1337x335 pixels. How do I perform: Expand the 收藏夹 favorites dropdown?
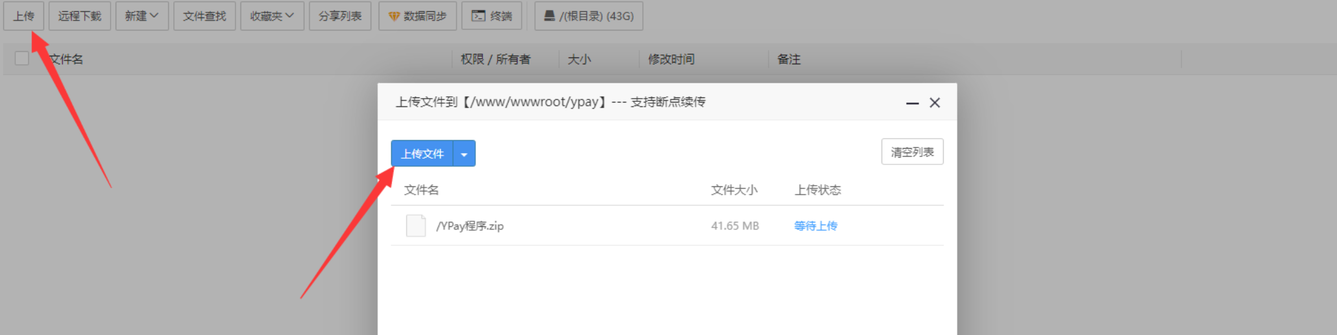(x=272, y=16)
